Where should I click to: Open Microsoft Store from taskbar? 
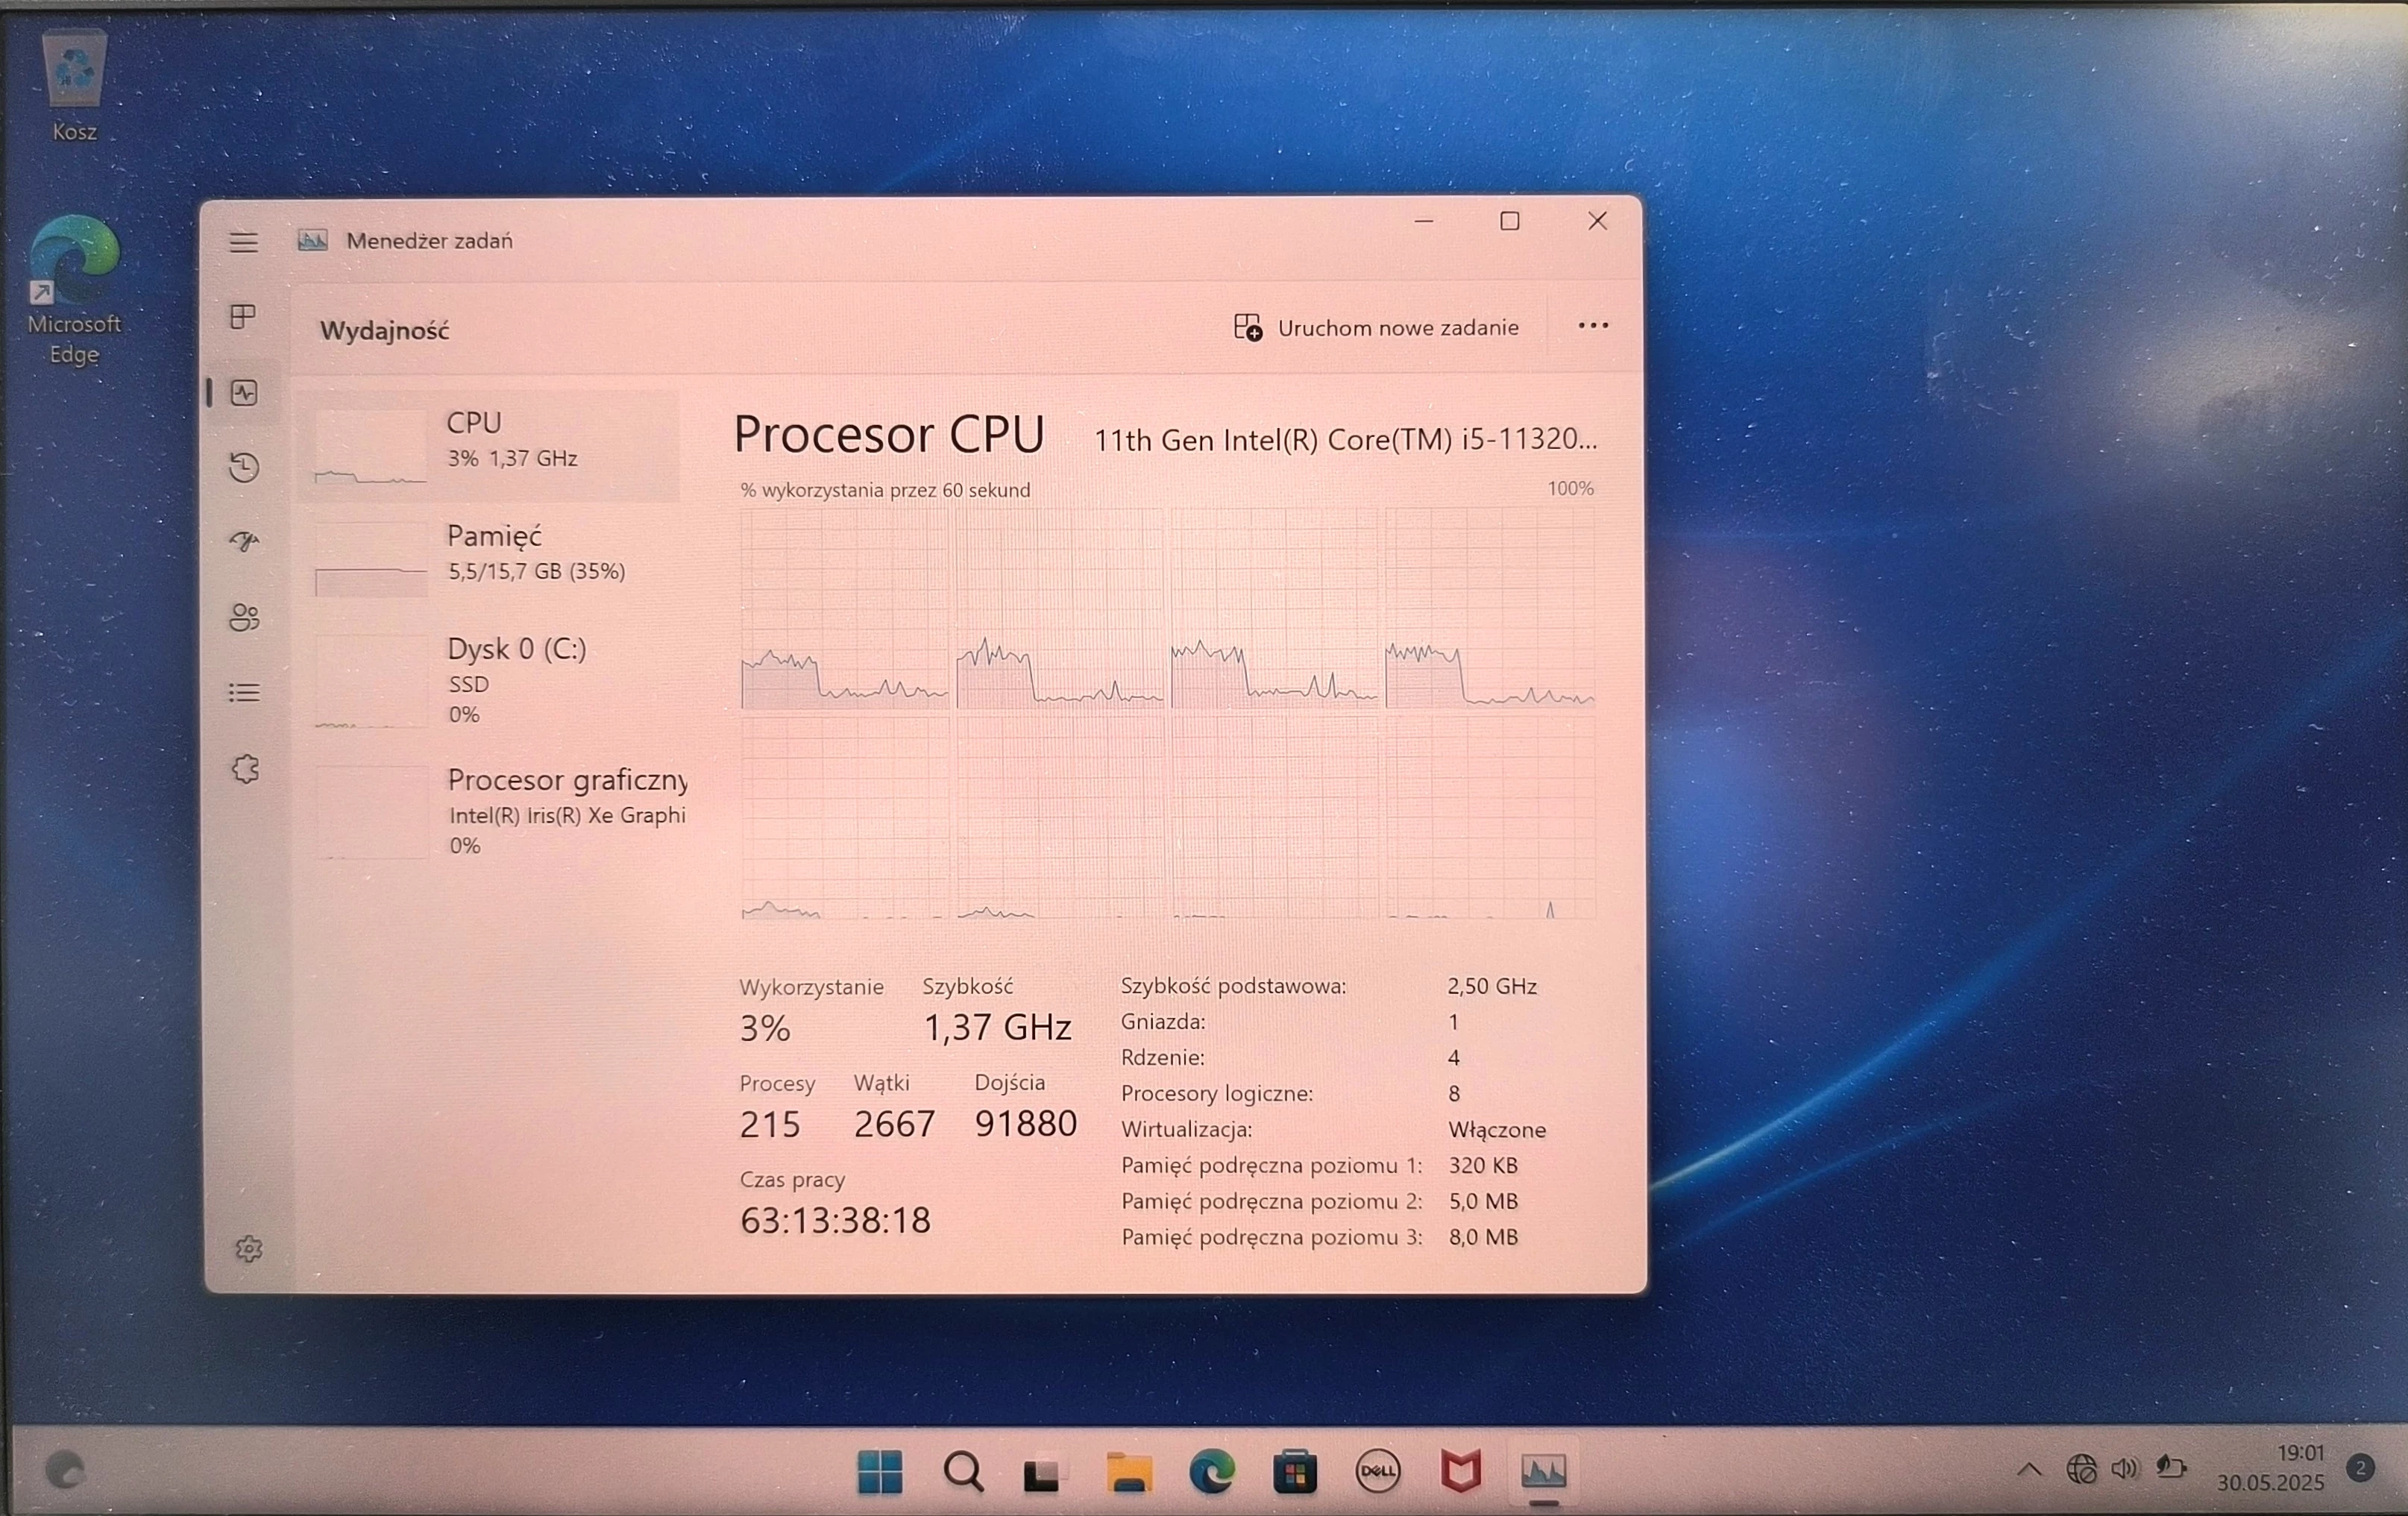point(1294,1472)
